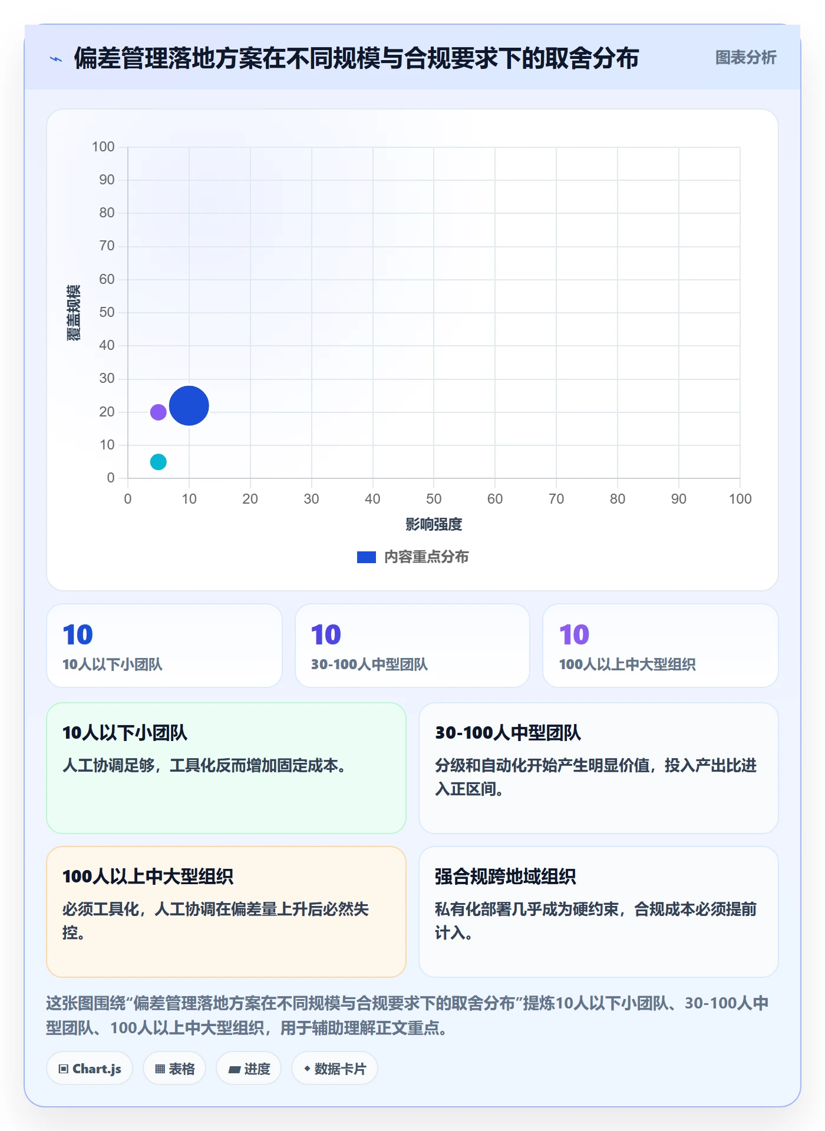825x1131 pixels.
Task: Click the 图表分析 label in header
Action: tap(745, 58)
